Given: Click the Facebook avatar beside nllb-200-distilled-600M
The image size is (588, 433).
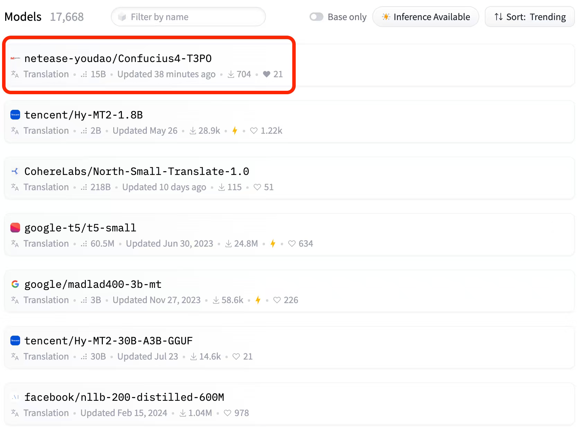Looking at the screenshot, I should pyautogui.click(x=15, y=397).
